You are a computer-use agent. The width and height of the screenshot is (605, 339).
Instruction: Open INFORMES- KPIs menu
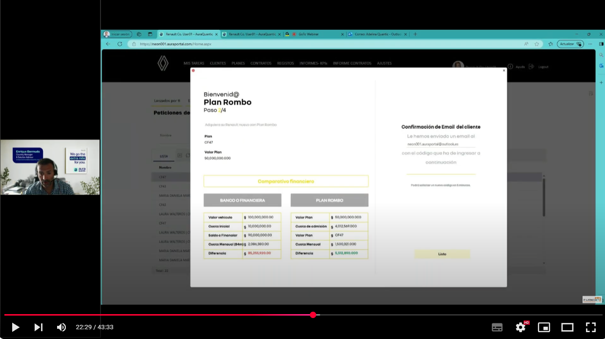click(313, 63)
